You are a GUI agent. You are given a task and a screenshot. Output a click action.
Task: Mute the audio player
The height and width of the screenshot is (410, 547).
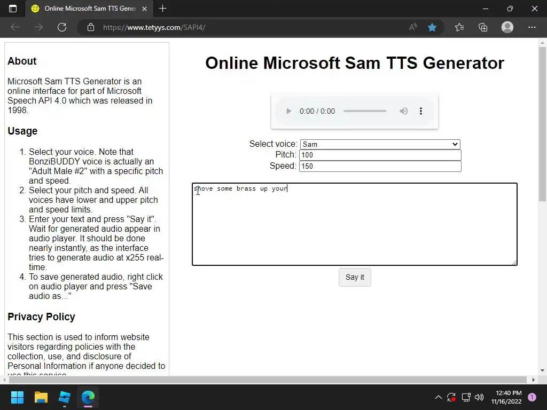tap(404, 111)
